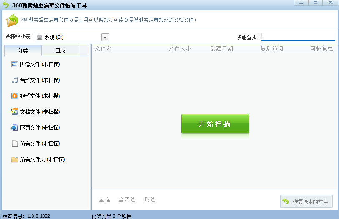Viewport: 339px width, 219px height.
Task: Click the orange video files play icon
Action: pyautogui.click(x=15, y=96)
